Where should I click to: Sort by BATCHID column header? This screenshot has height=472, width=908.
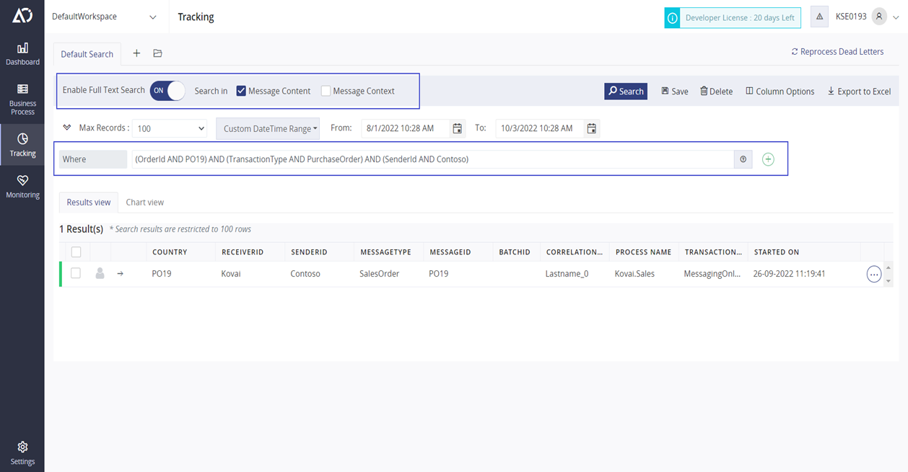(515, 252)
